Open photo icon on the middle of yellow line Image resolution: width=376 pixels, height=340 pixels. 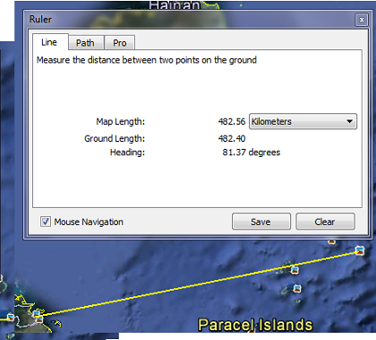click(295, 270)
